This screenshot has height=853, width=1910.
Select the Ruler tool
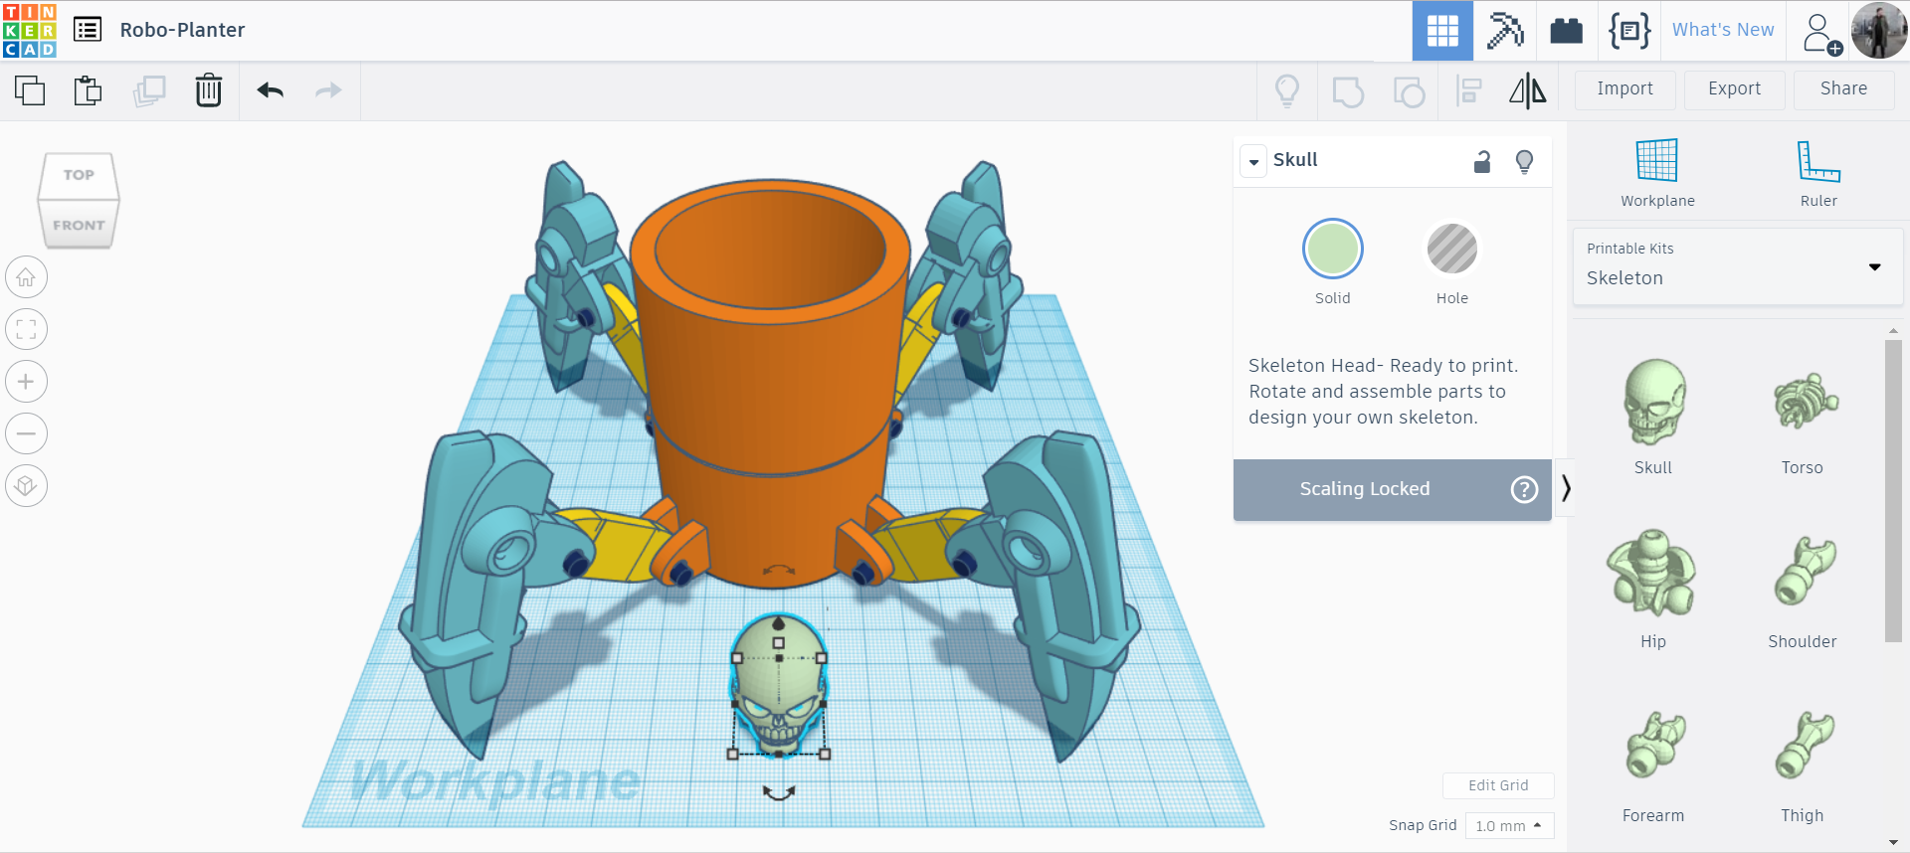(x=1818, y=173)
